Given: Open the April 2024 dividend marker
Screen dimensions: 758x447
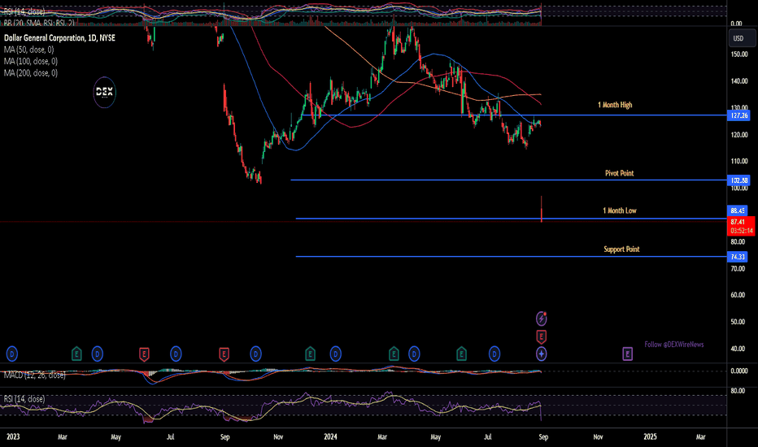Looking at the screenshot, I should click(x=414, y=354).
